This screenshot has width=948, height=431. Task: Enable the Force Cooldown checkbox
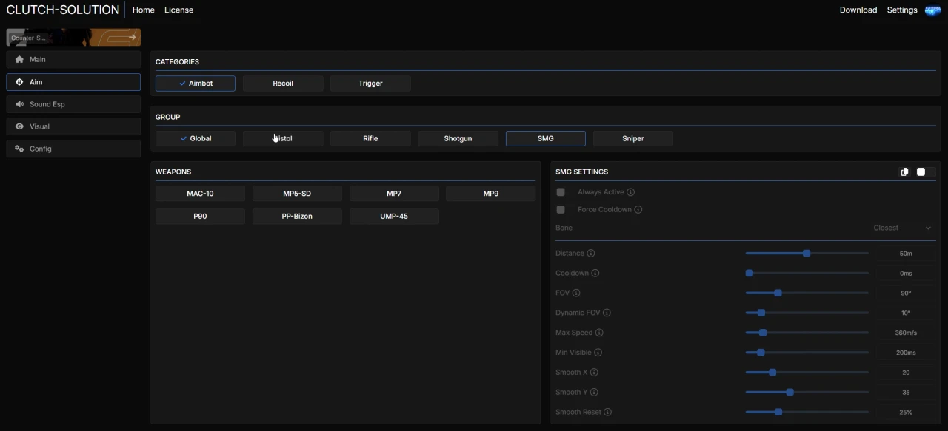coord(561,210)
